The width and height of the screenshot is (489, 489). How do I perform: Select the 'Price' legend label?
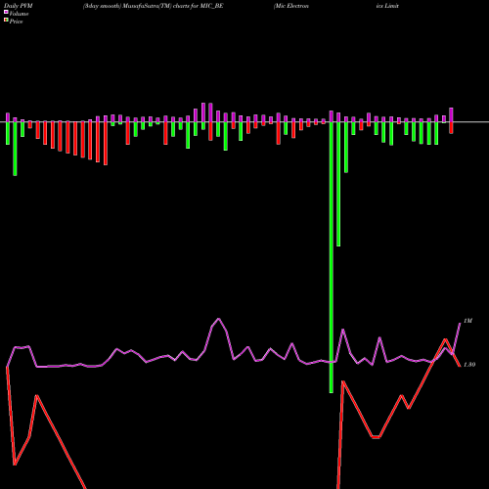tap(16, 22)
